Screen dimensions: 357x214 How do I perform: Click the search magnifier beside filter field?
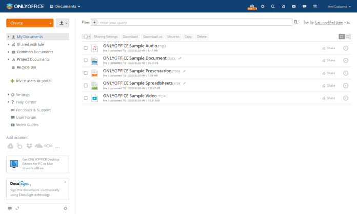point(296,23)
